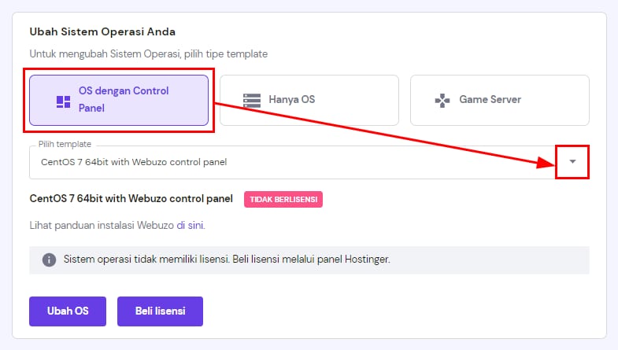Click the selected CentOS 7 Webuzo template value
618x350 pixels.
point(134,163)
